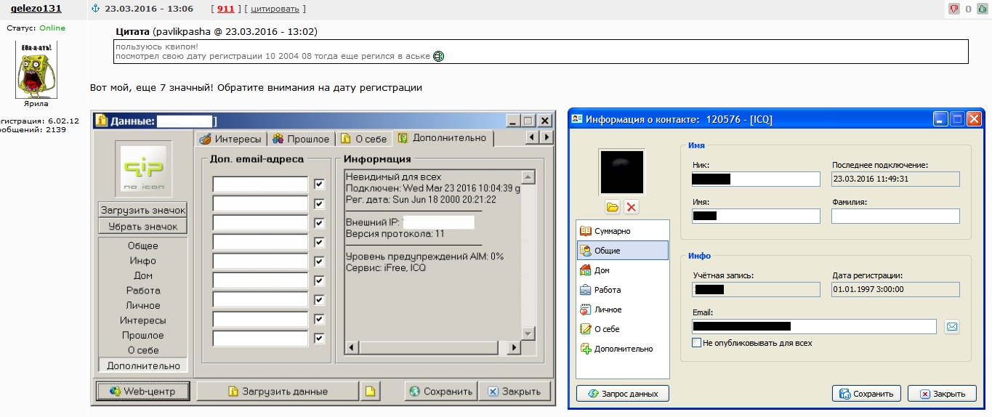992x417 pixels.
Task: Click the Загрузить данные button
Action: [x=278, y=391]
